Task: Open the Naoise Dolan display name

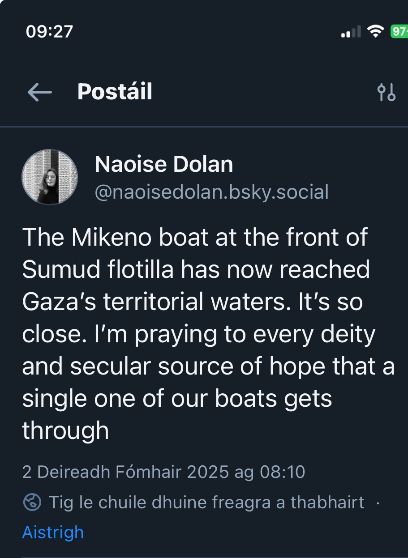Action: click(x=164, y=165)
